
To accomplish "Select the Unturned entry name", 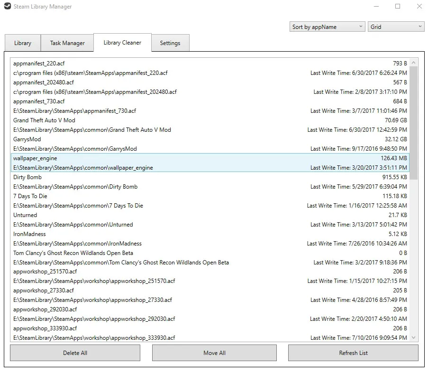I will coord(25,215).
